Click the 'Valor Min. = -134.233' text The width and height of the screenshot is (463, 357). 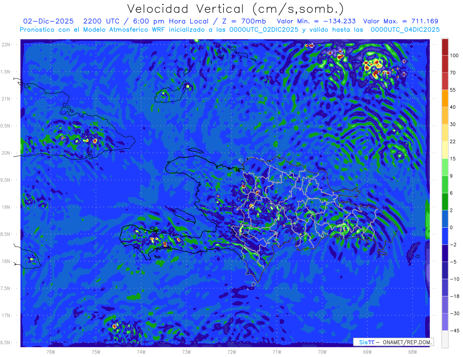click(x=316, y=21)
